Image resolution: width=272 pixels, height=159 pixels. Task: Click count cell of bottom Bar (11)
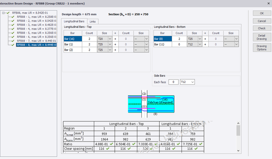point(179,45)
